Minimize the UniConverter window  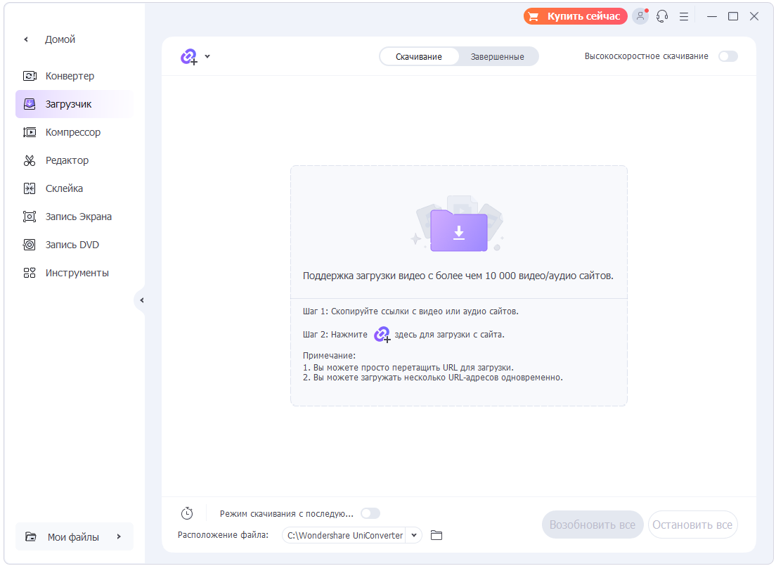point(712,16)
